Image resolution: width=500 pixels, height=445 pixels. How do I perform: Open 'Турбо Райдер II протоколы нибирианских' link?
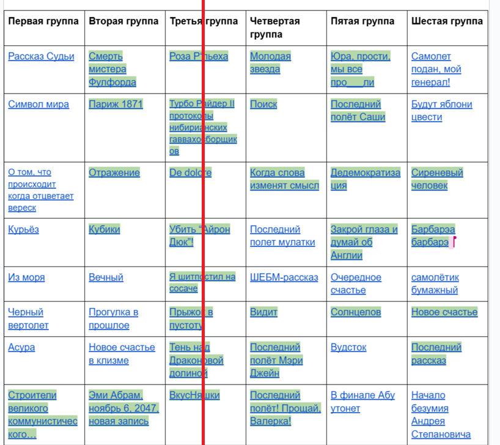pos(203,127)
